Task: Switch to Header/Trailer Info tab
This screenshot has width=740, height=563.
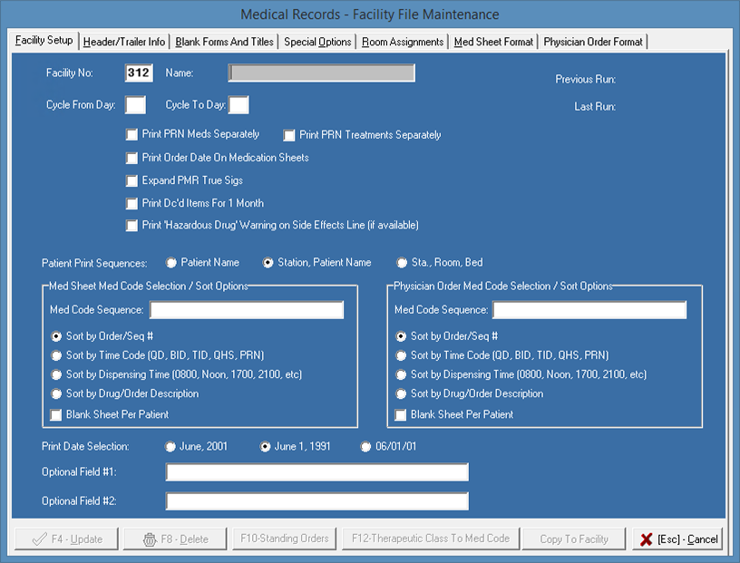Action: tap(124, 42)
